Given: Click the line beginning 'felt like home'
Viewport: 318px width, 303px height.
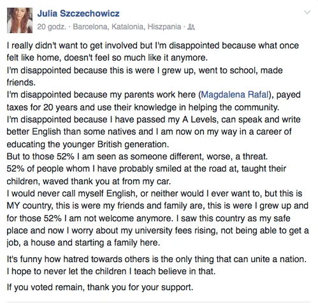Looking at the screenshot, I should click(107, 58).
